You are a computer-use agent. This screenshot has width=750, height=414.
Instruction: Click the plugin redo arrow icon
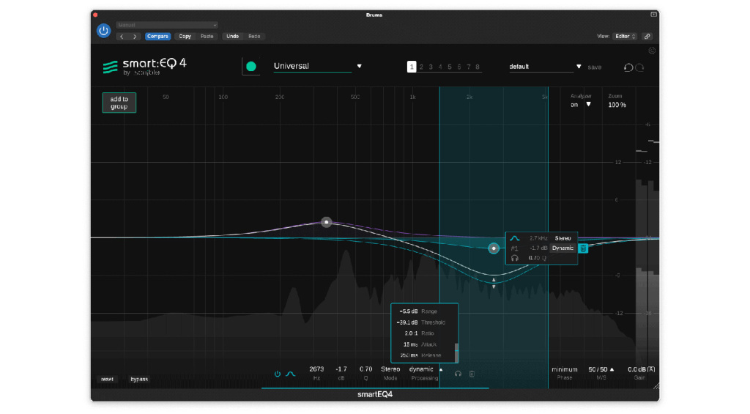tap(640, 67)
